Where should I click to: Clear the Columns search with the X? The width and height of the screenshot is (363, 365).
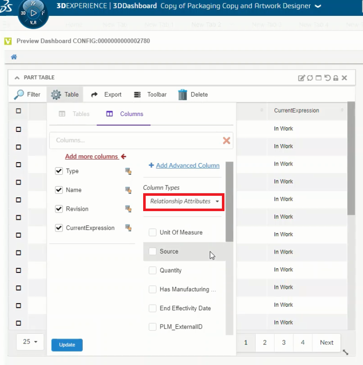point(226,141)
